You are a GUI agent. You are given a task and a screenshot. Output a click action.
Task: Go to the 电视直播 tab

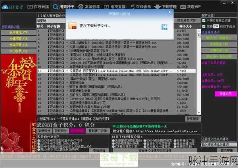(x=115, y=7)
